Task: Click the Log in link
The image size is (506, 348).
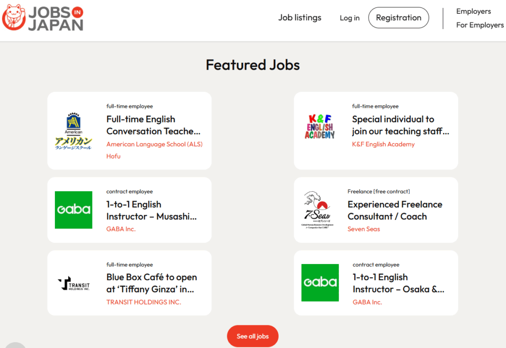Action: pyautogui.click(x=349, y=18)
